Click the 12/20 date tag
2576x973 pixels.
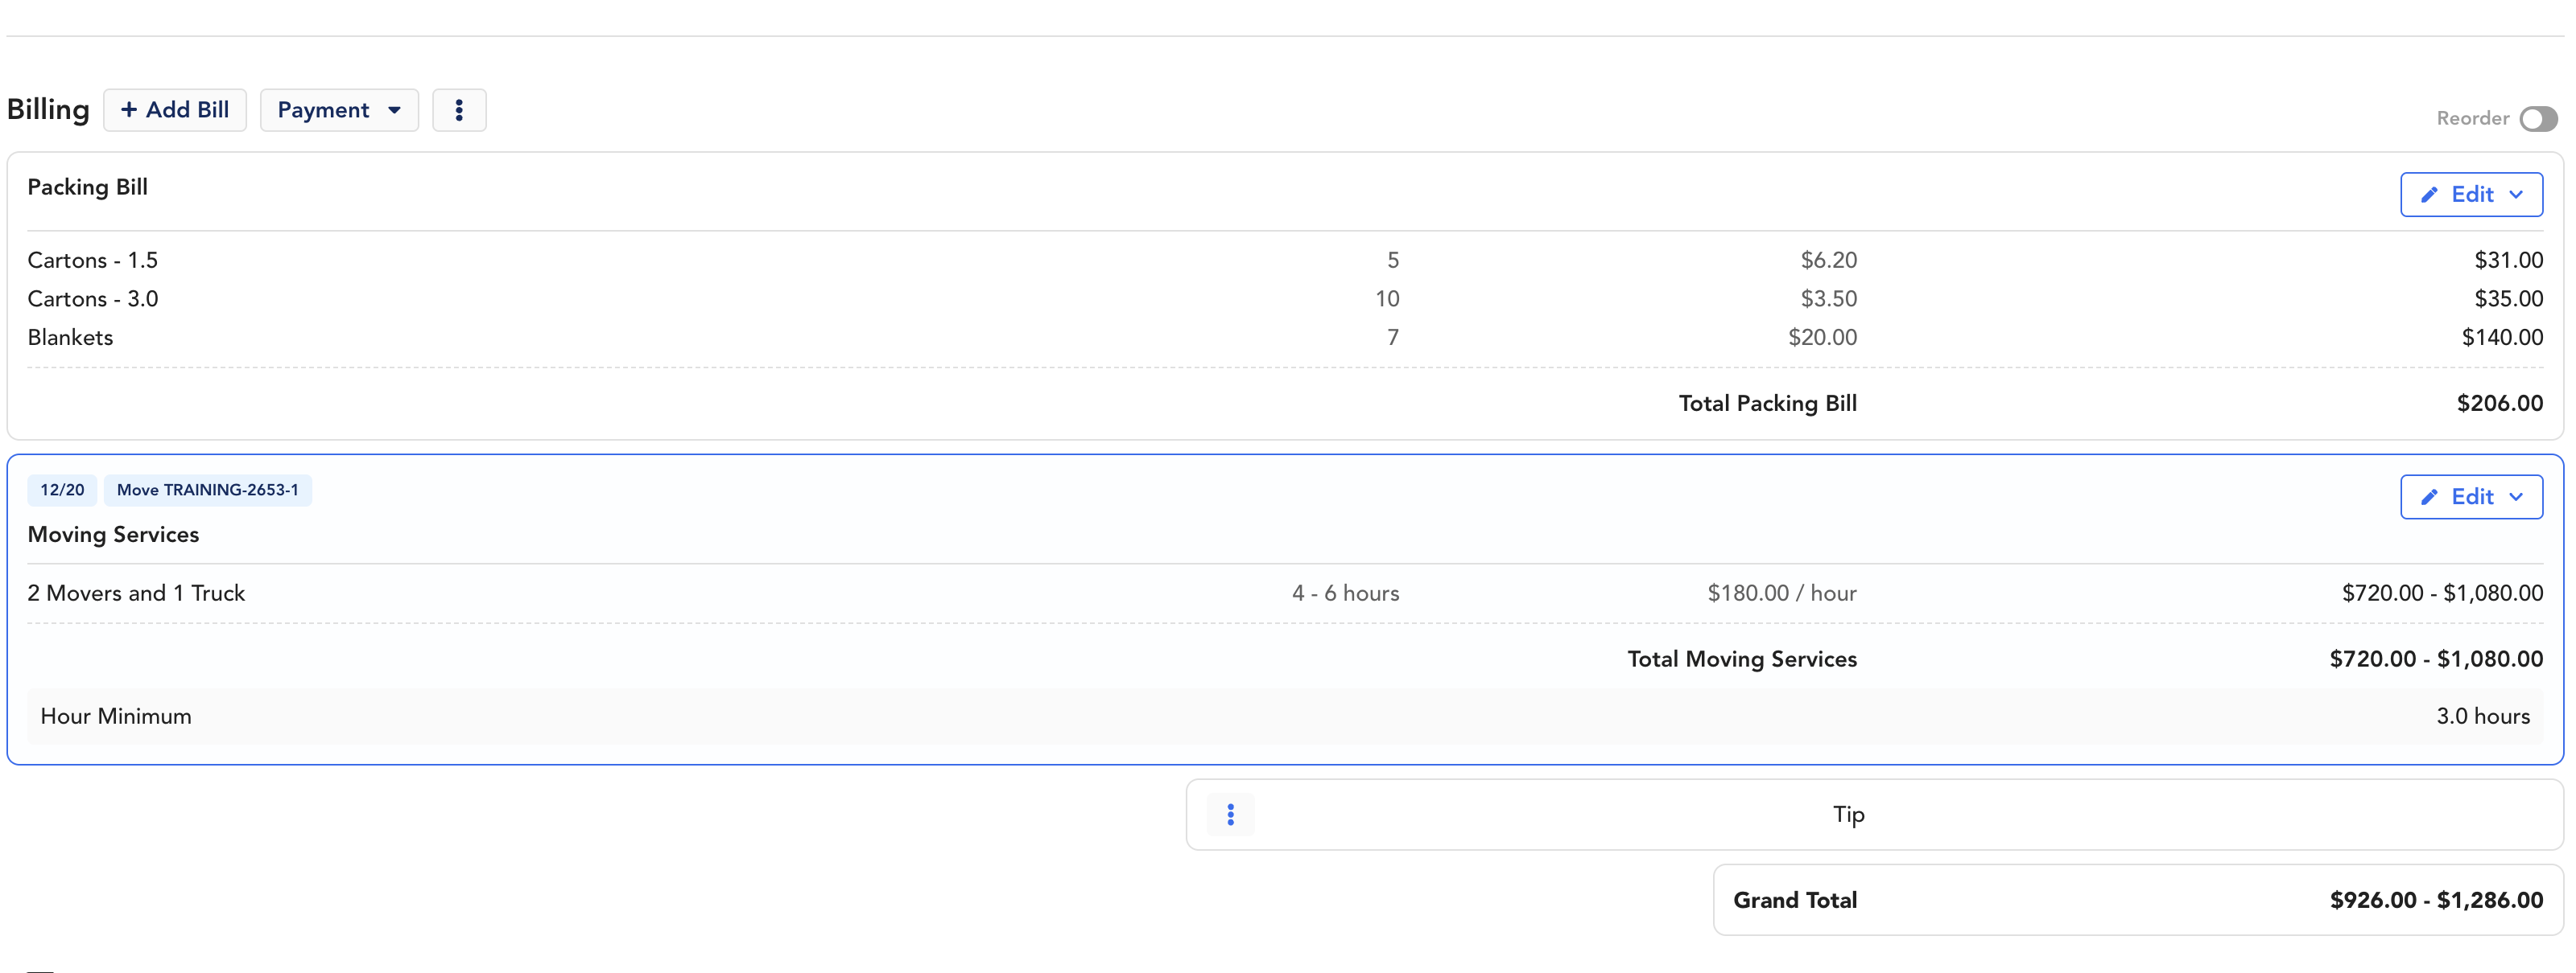tap(62, 491)
